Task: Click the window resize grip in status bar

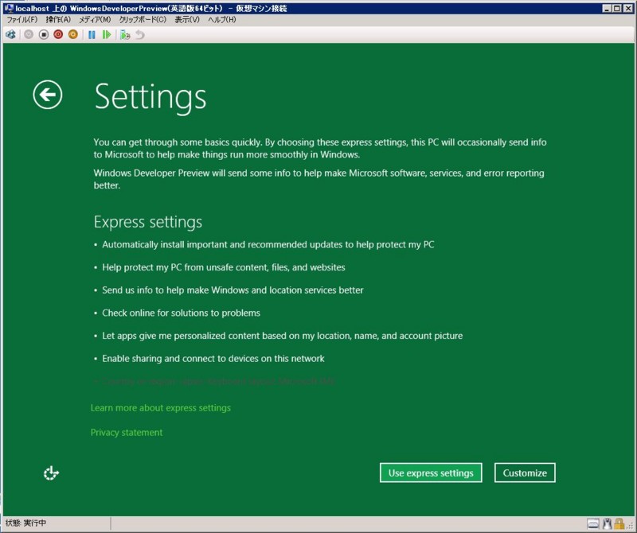Action: 631,526
